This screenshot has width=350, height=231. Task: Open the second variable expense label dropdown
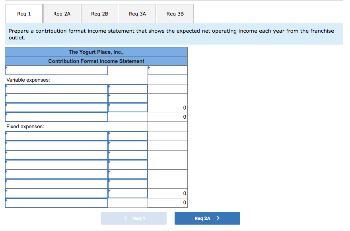[x=56, y=98]
